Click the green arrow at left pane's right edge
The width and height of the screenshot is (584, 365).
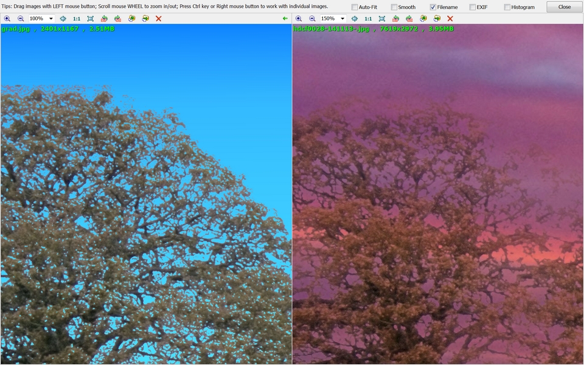coord(285,19)
